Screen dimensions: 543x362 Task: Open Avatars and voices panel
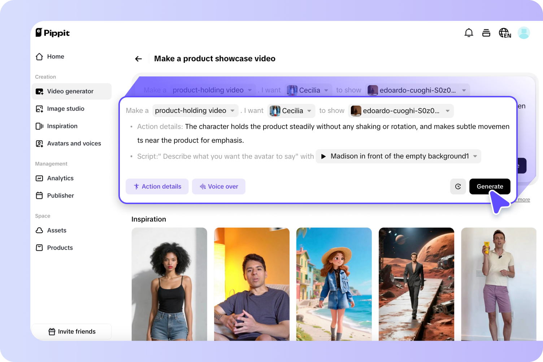coord(74,143)
